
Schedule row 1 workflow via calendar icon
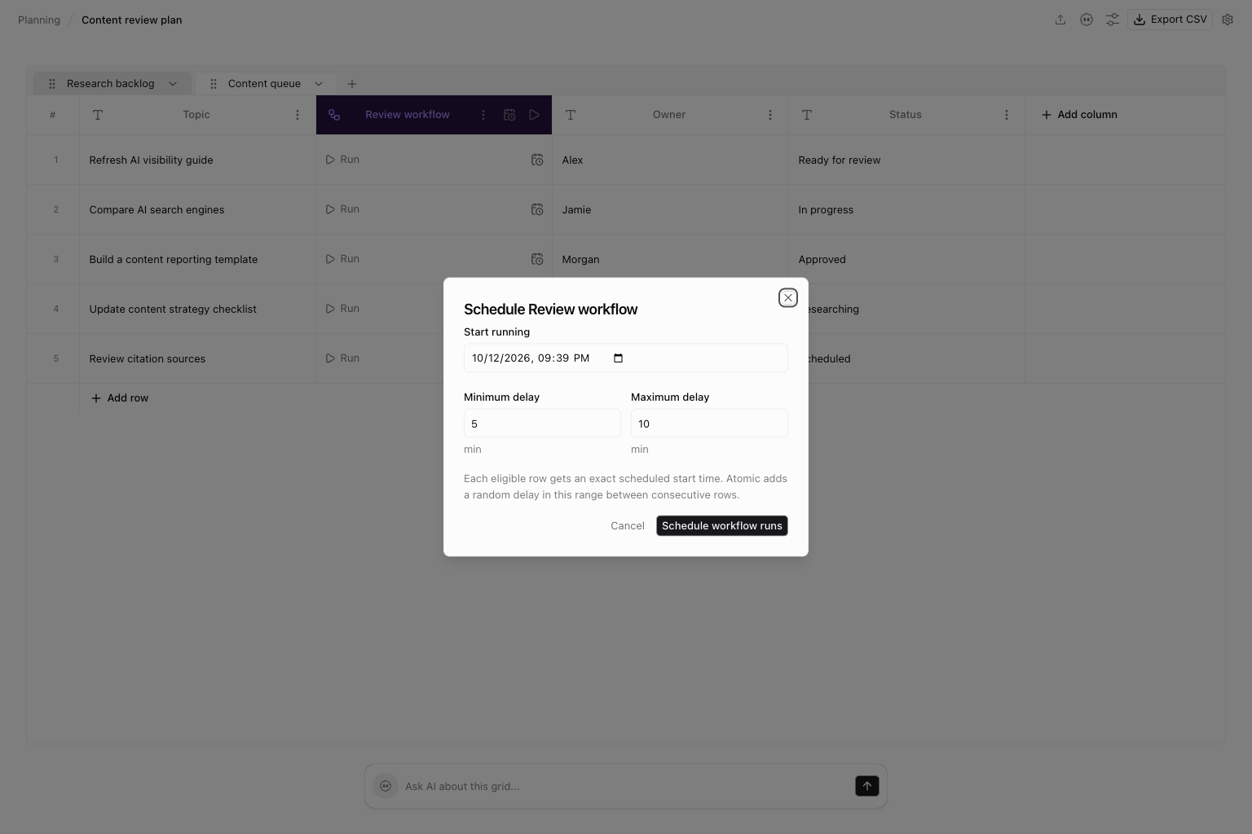[537, 160]
